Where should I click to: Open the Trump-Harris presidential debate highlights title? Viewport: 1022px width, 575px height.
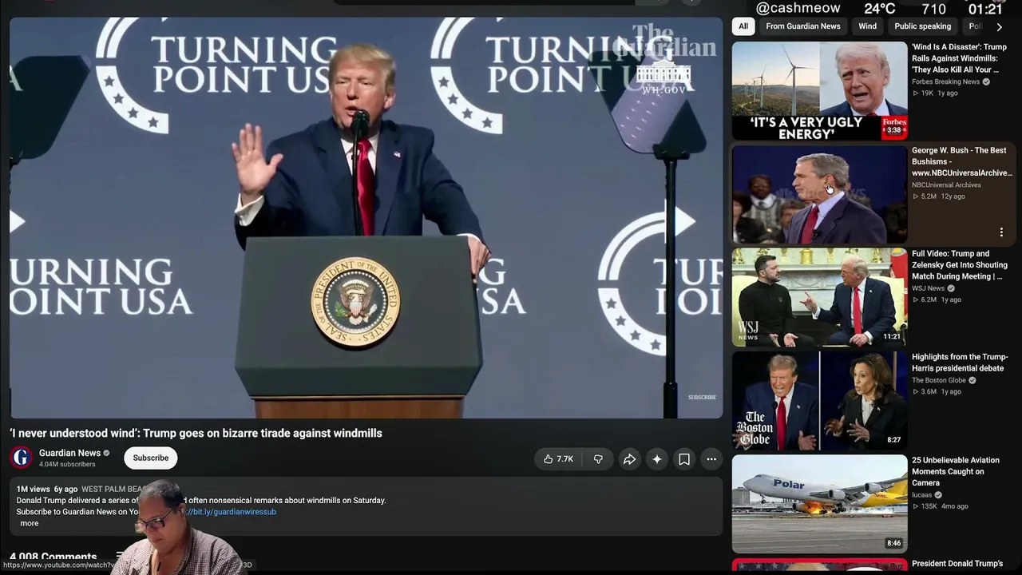(960, 363)
